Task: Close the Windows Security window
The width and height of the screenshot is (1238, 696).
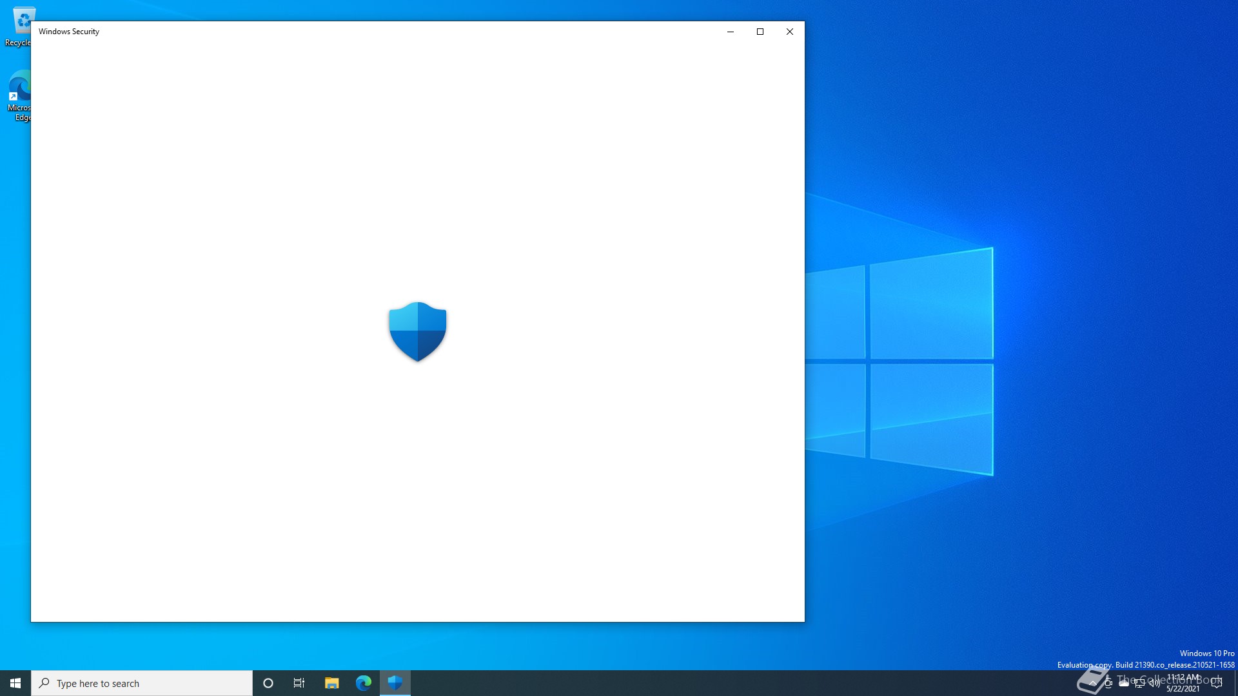Action: coord(790,32)
